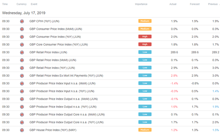Select GBP Retail Price Index (JUN) event
This screenshot has height=134, width=220.
point(48,52)
